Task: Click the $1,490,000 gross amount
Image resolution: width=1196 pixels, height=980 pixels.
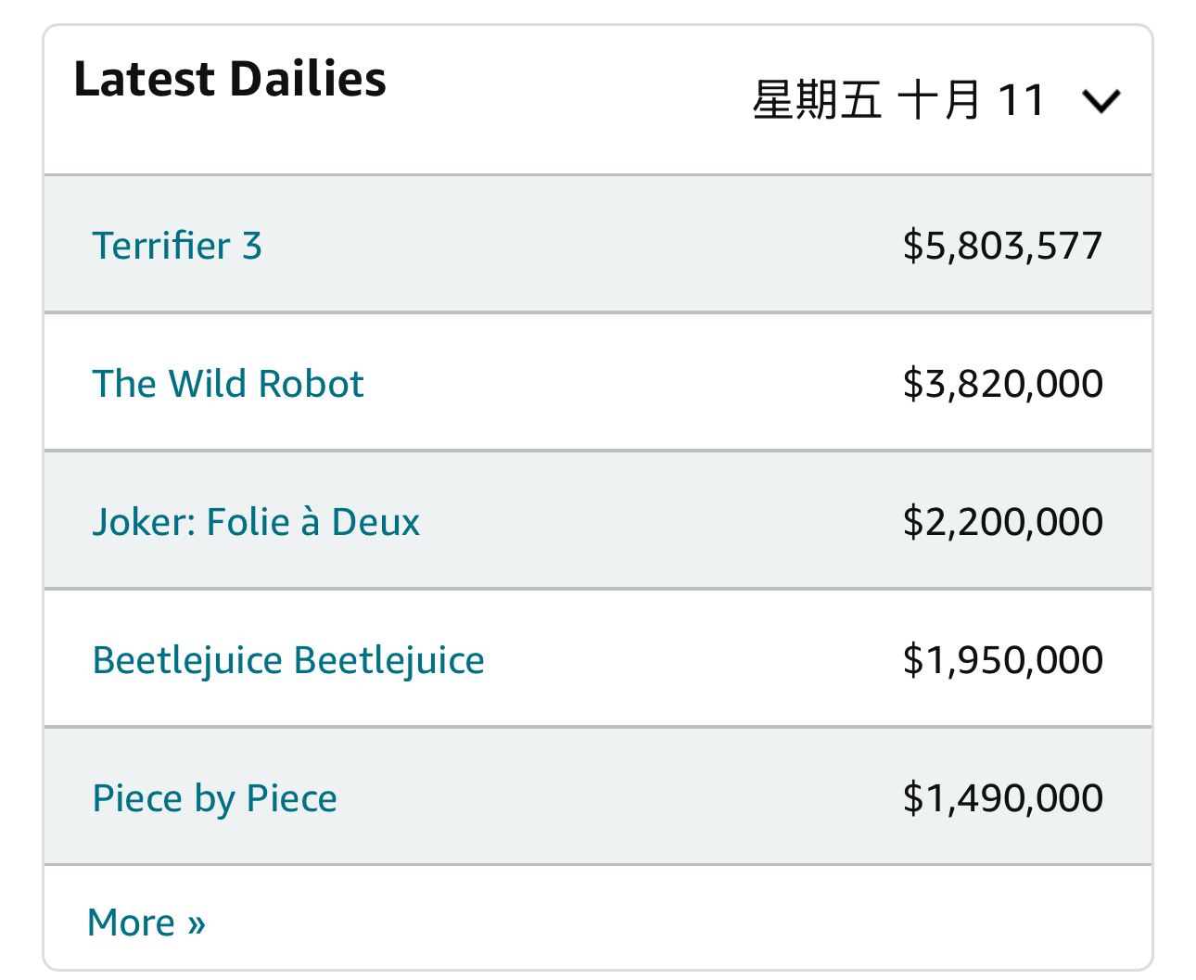Action: click(1002, 798)
